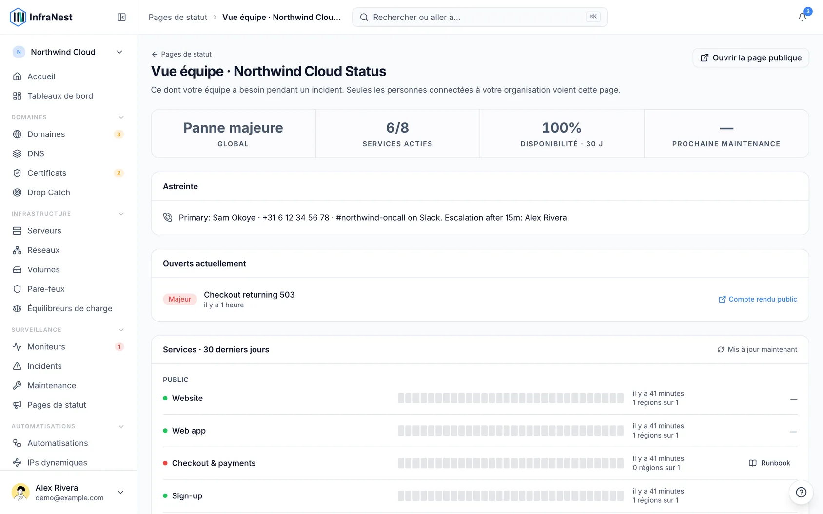The image size is (823, 514).
Task: Click Ouvrir la page publique button
Action: pos(751,57)
